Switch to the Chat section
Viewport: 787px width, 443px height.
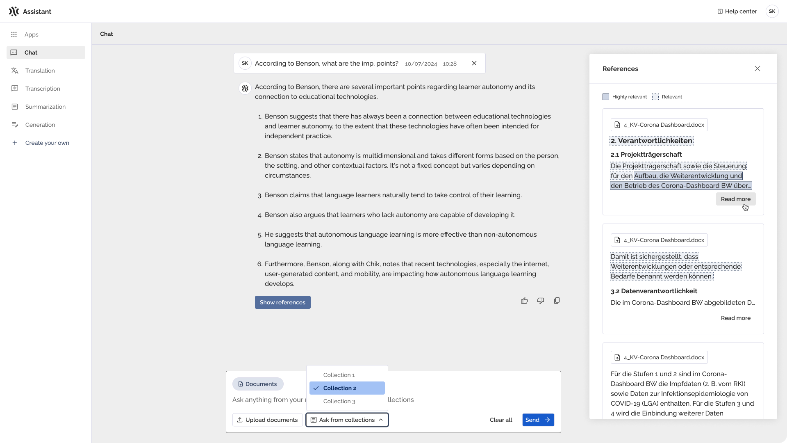click(x=30, y=53)
